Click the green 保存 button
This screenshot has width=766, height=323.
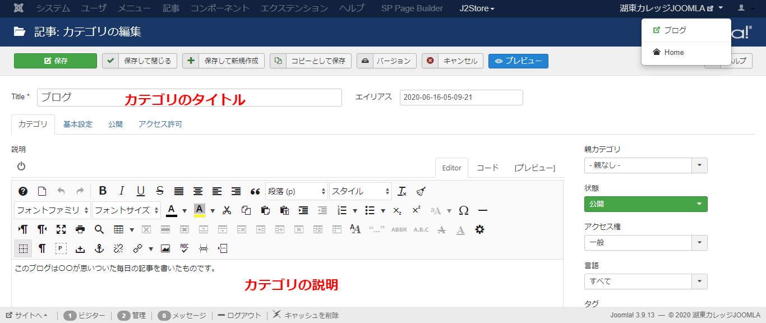click(x=56, y=61)
